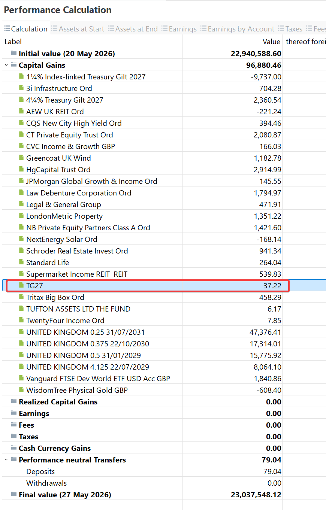Click the Final value folder icon
The image size is (326, 510).
(x=14, y=494)
